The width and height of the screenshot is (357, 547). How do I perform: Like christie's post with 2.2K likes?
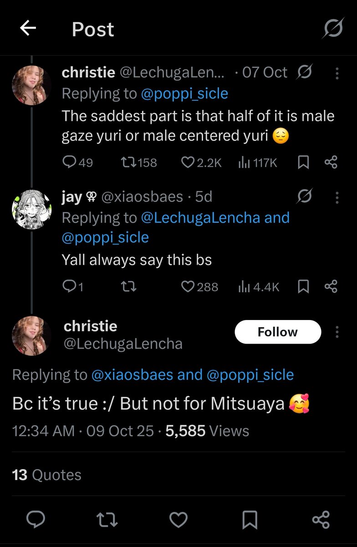click(201, 162)
